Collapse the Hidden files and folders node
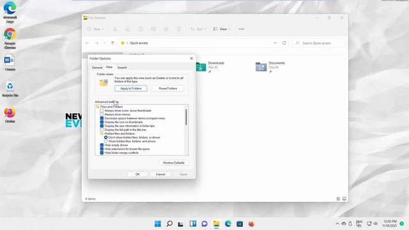Viewport: 409px width, 230px height. [x=102, y=134]
